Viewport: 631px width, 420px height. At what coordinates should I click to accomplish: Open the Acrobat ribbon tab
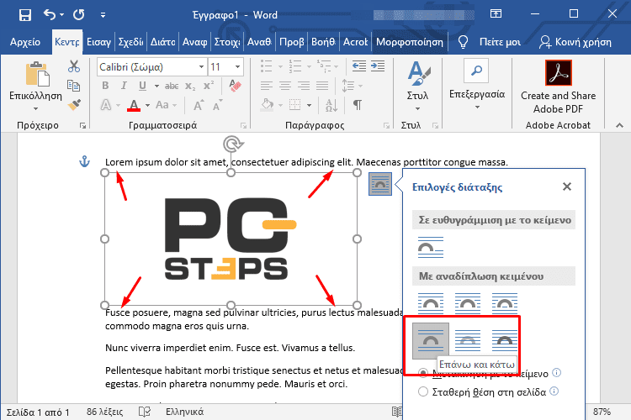[x=355, y=42]
